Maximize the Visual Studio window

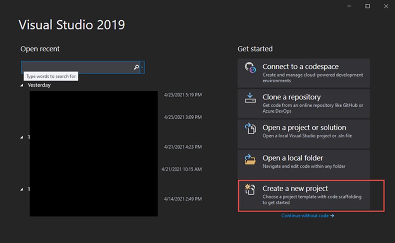(367, 6)
